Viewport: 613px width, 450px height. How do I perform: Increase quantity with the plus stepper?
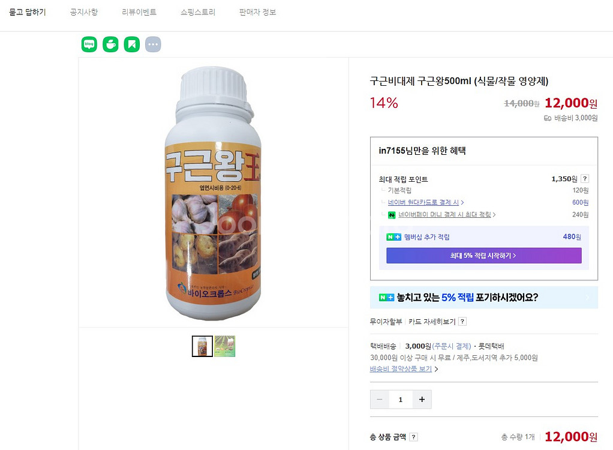422,399
